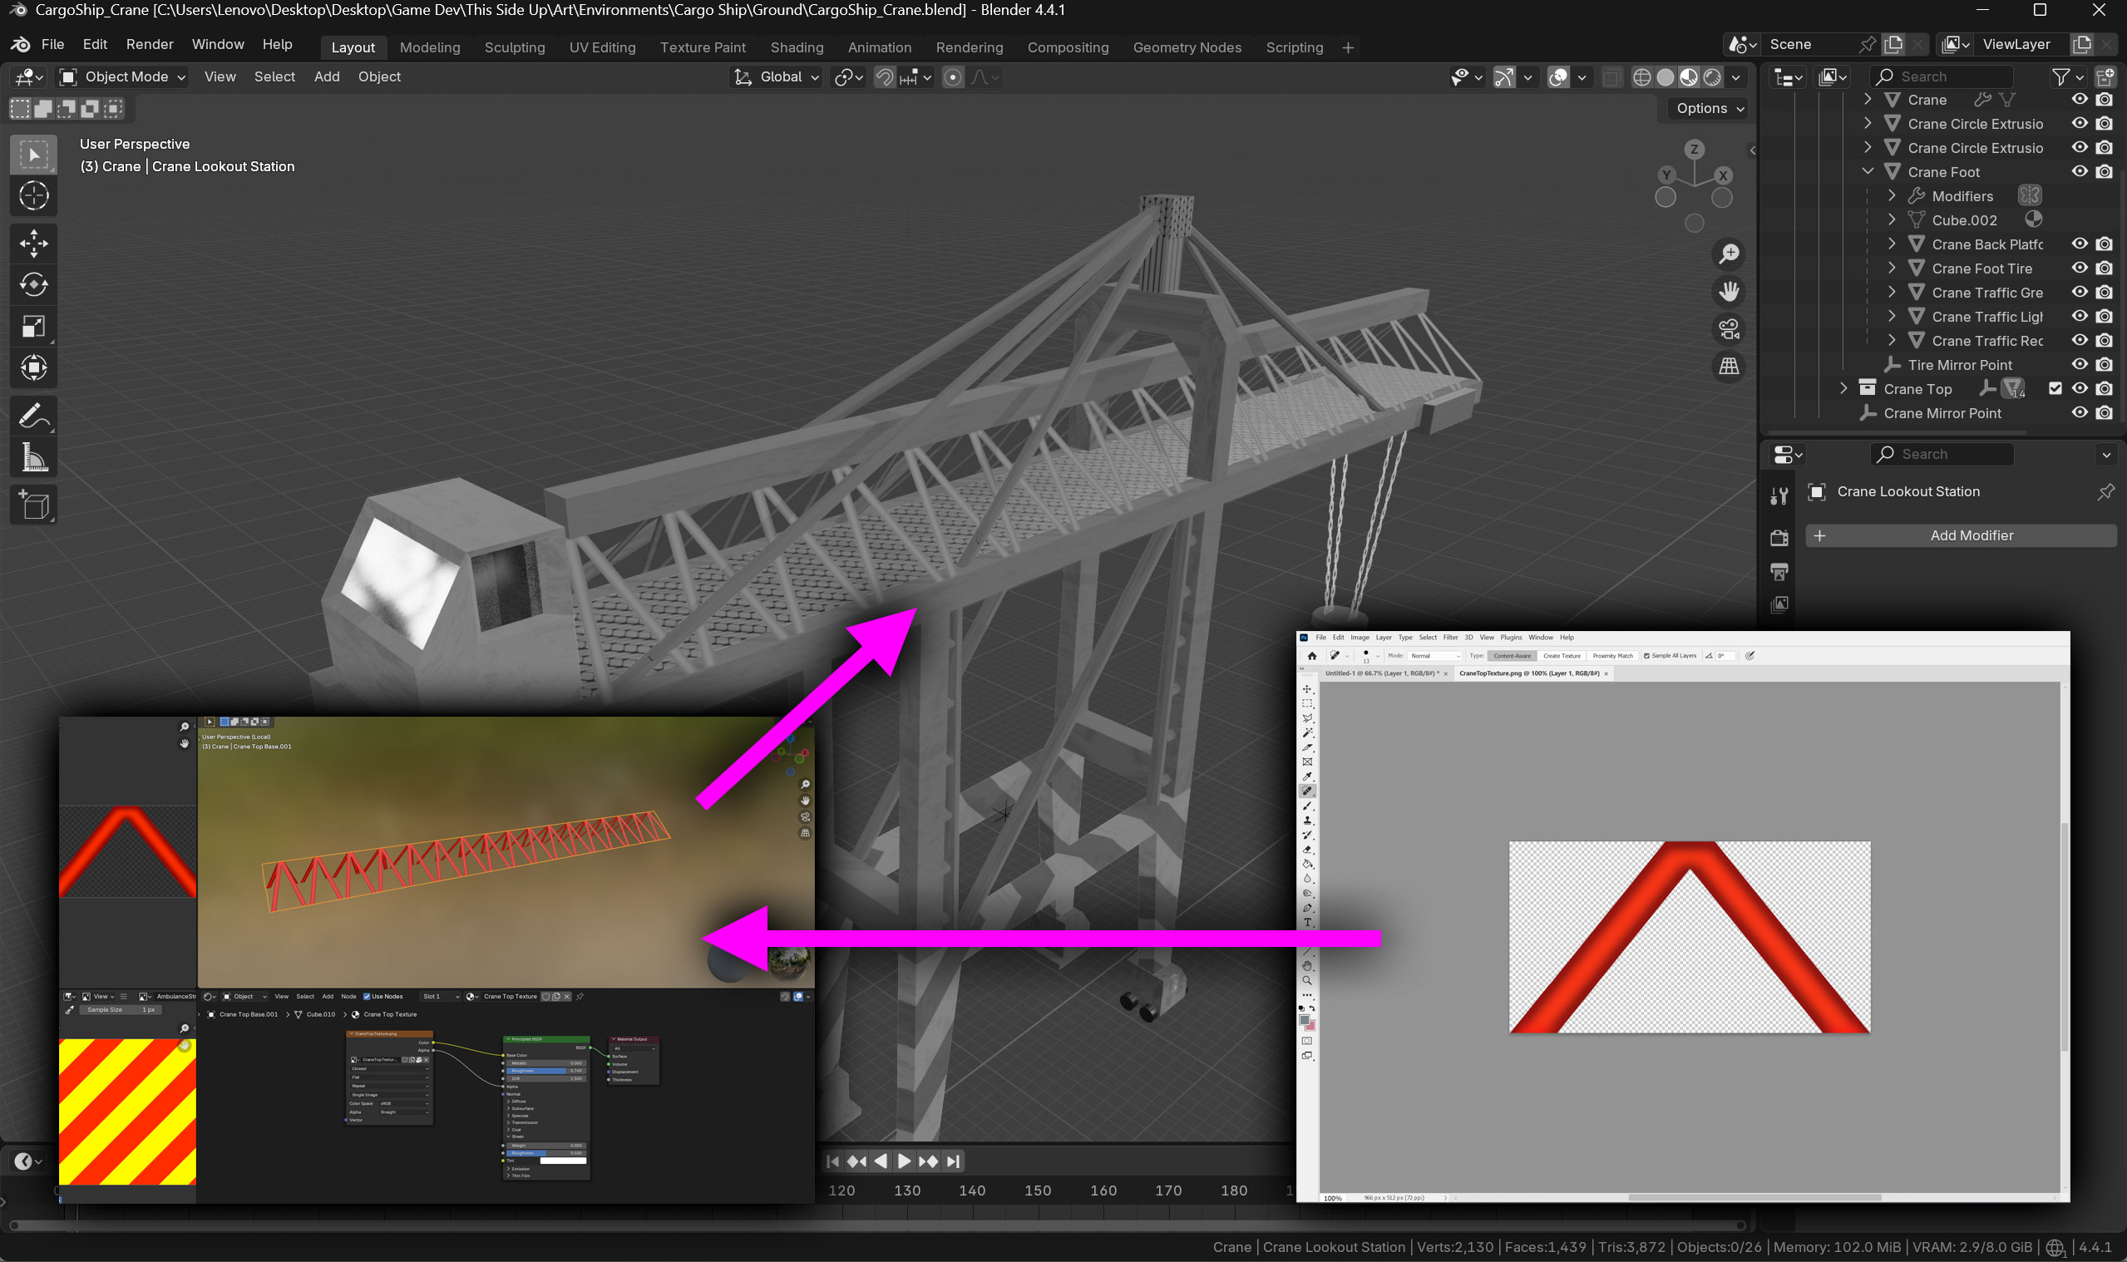Screen dimensions: 2127x1262
Task: Uncheck the Crane Top collection checkbox
Action: 2055,388
